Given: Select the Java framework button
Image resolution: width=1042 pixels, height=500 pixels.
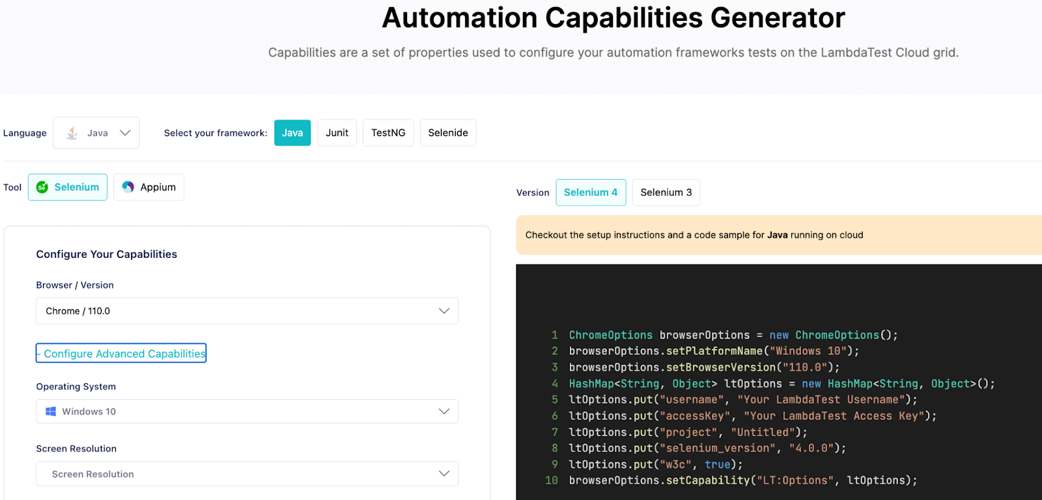Looking at the screenshot, I should point(292,133).
